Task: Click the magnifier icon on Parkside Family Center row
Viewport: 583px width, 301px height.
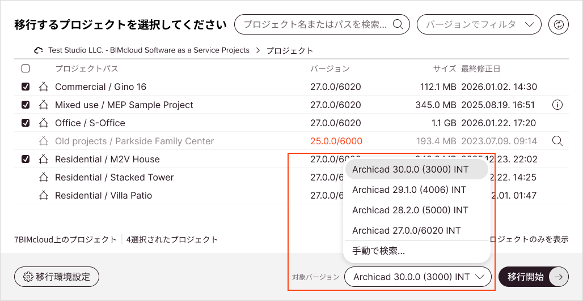Action: tap(557, 141)
